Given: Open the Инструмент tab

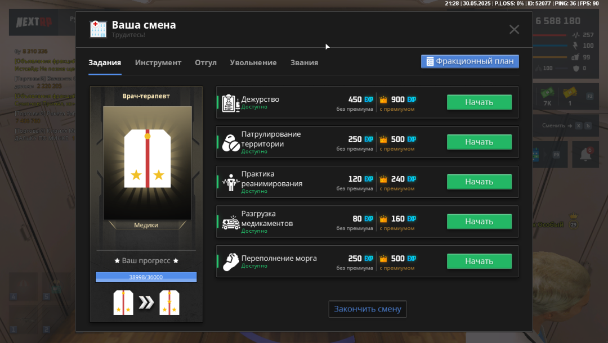Looking at the screenshot, I should point(158,62).
